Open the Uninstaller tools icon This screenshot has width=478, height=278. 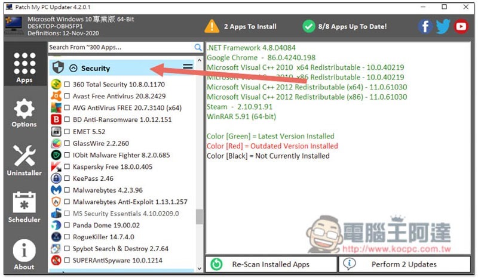[24, 160]
